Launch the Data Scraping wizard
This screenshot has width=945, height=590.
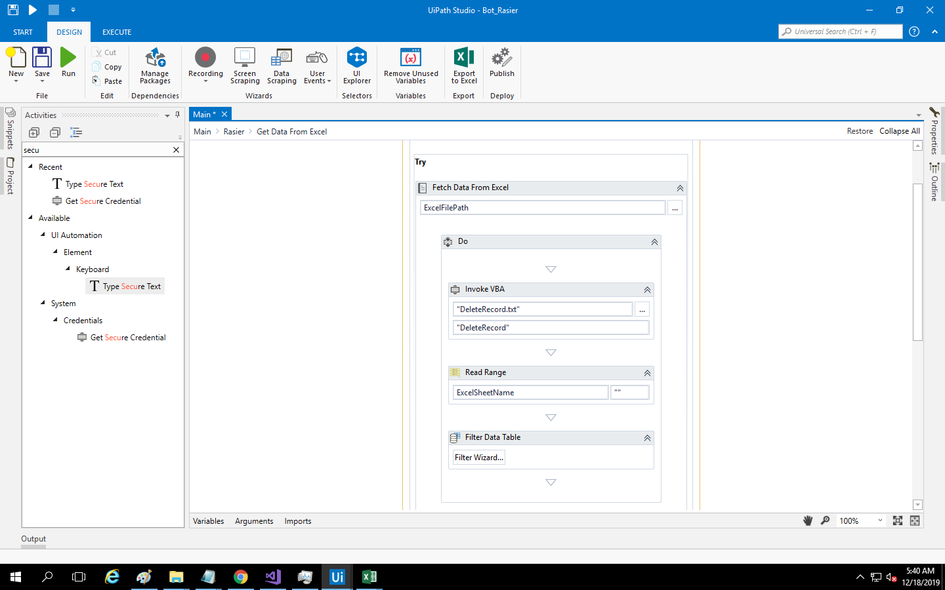pyautogui.click(x=282, y=66)
